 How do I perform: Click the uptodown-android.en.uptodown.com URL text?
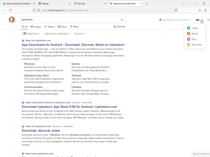[48, 102]
